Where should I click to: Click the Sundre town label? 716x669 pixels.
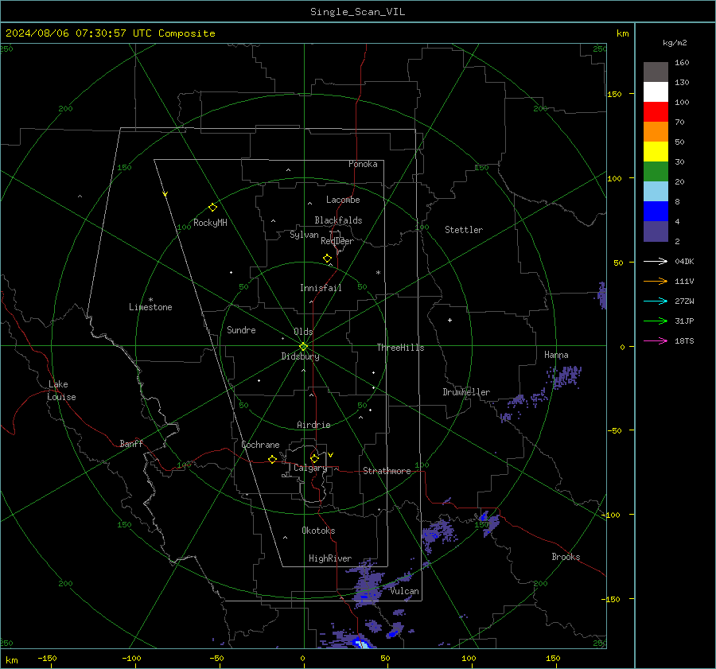(241, 329)
